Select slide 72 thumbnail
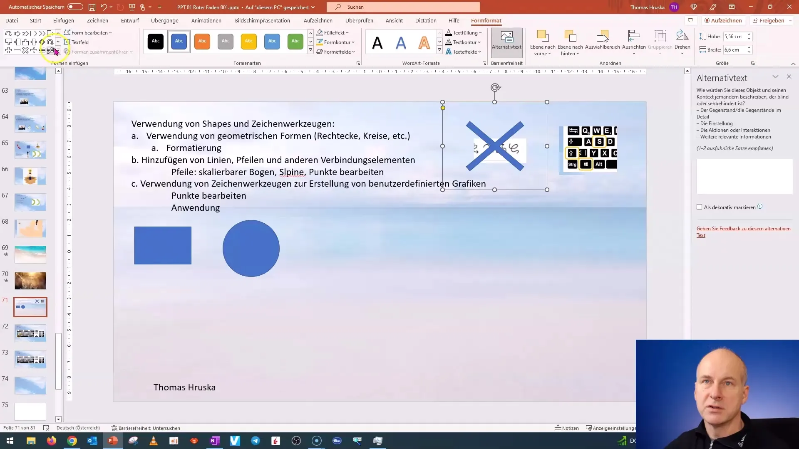Screen dimensions: 799x449 pos(30,333)
